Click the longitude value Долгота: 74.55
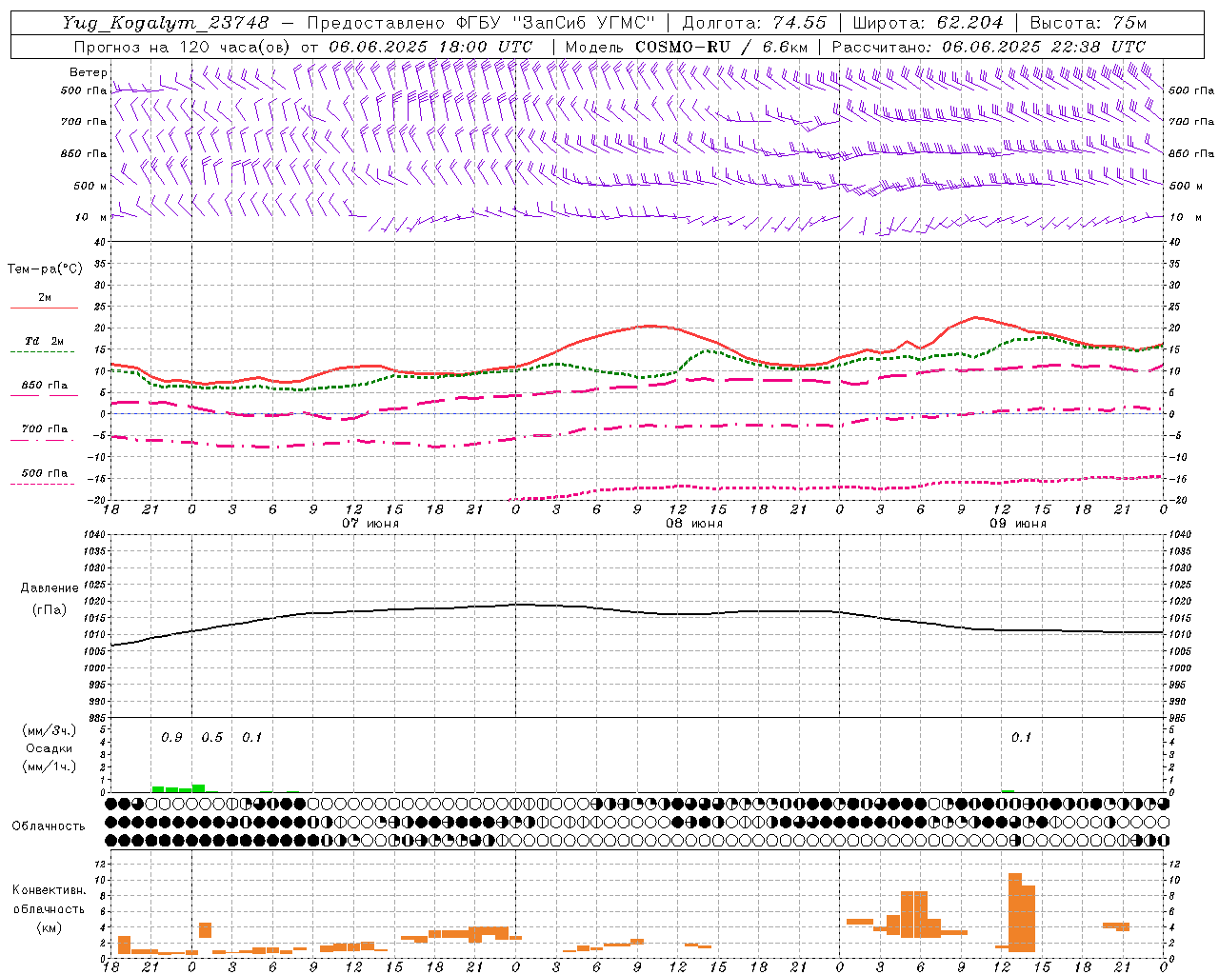Viewport: 1219px width, 975px height. (x=754, y=22)
